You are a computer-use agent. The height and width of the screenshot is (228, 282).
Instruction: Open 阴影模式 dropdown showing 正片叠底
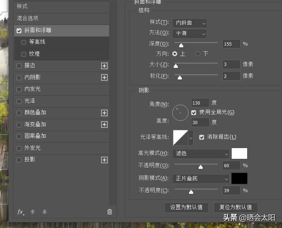click(201, 179)
